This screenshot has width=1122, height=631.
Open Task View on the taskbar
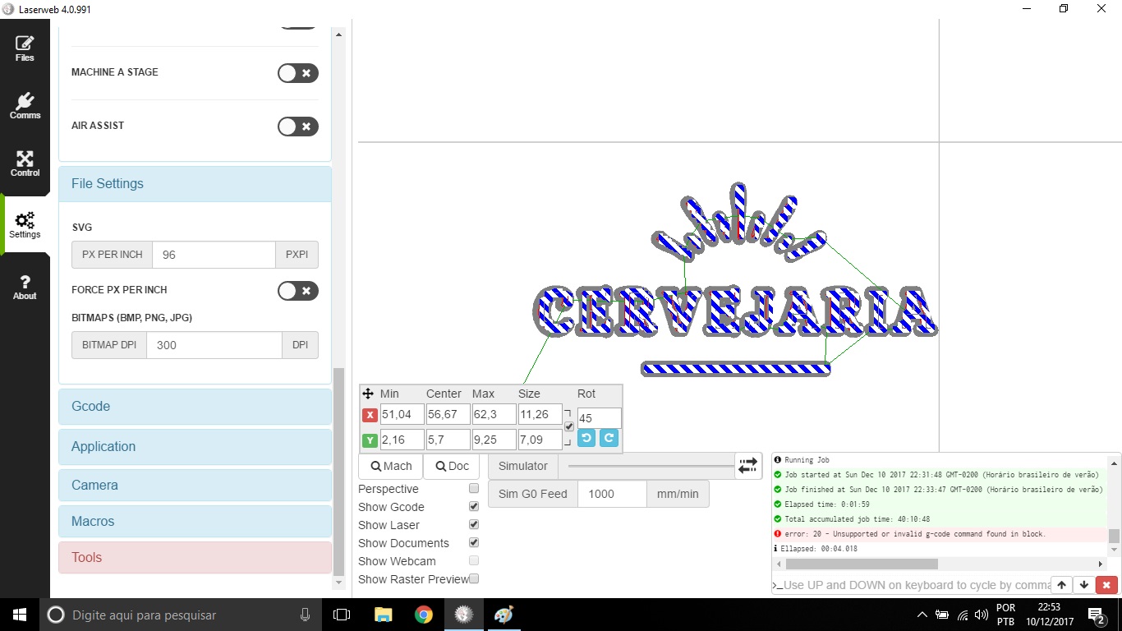pos(342,615)
